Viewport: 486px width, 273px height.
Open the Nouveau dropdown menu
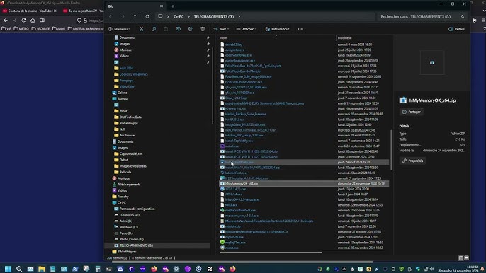[x=119, y=29]
